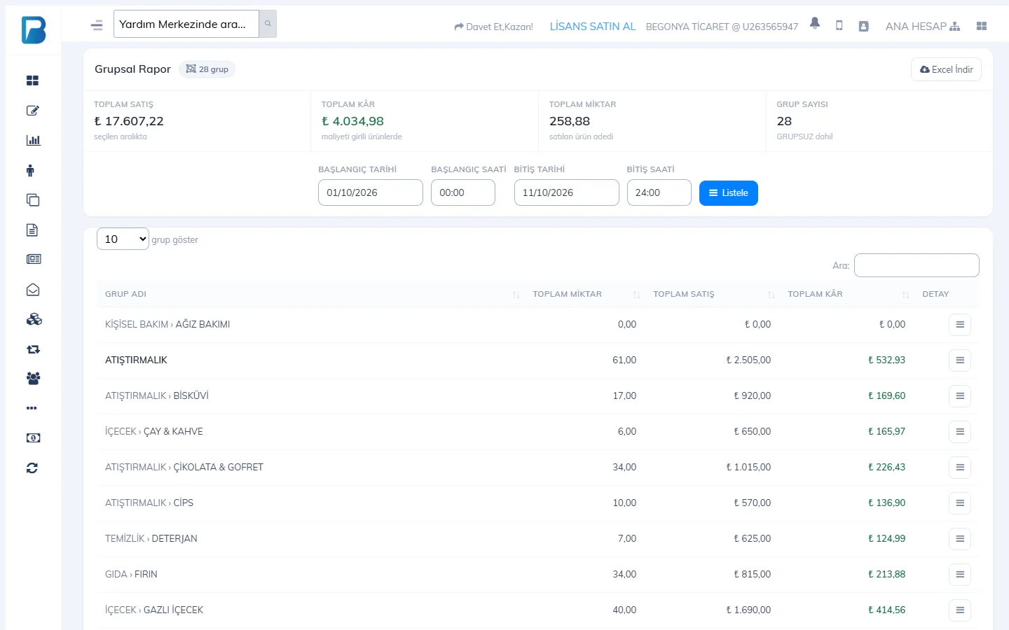This screenshot has height=630, width=1009.
Task: Open the groups per page dropdown
Action: pyautogui.click(x=123, y=239)
